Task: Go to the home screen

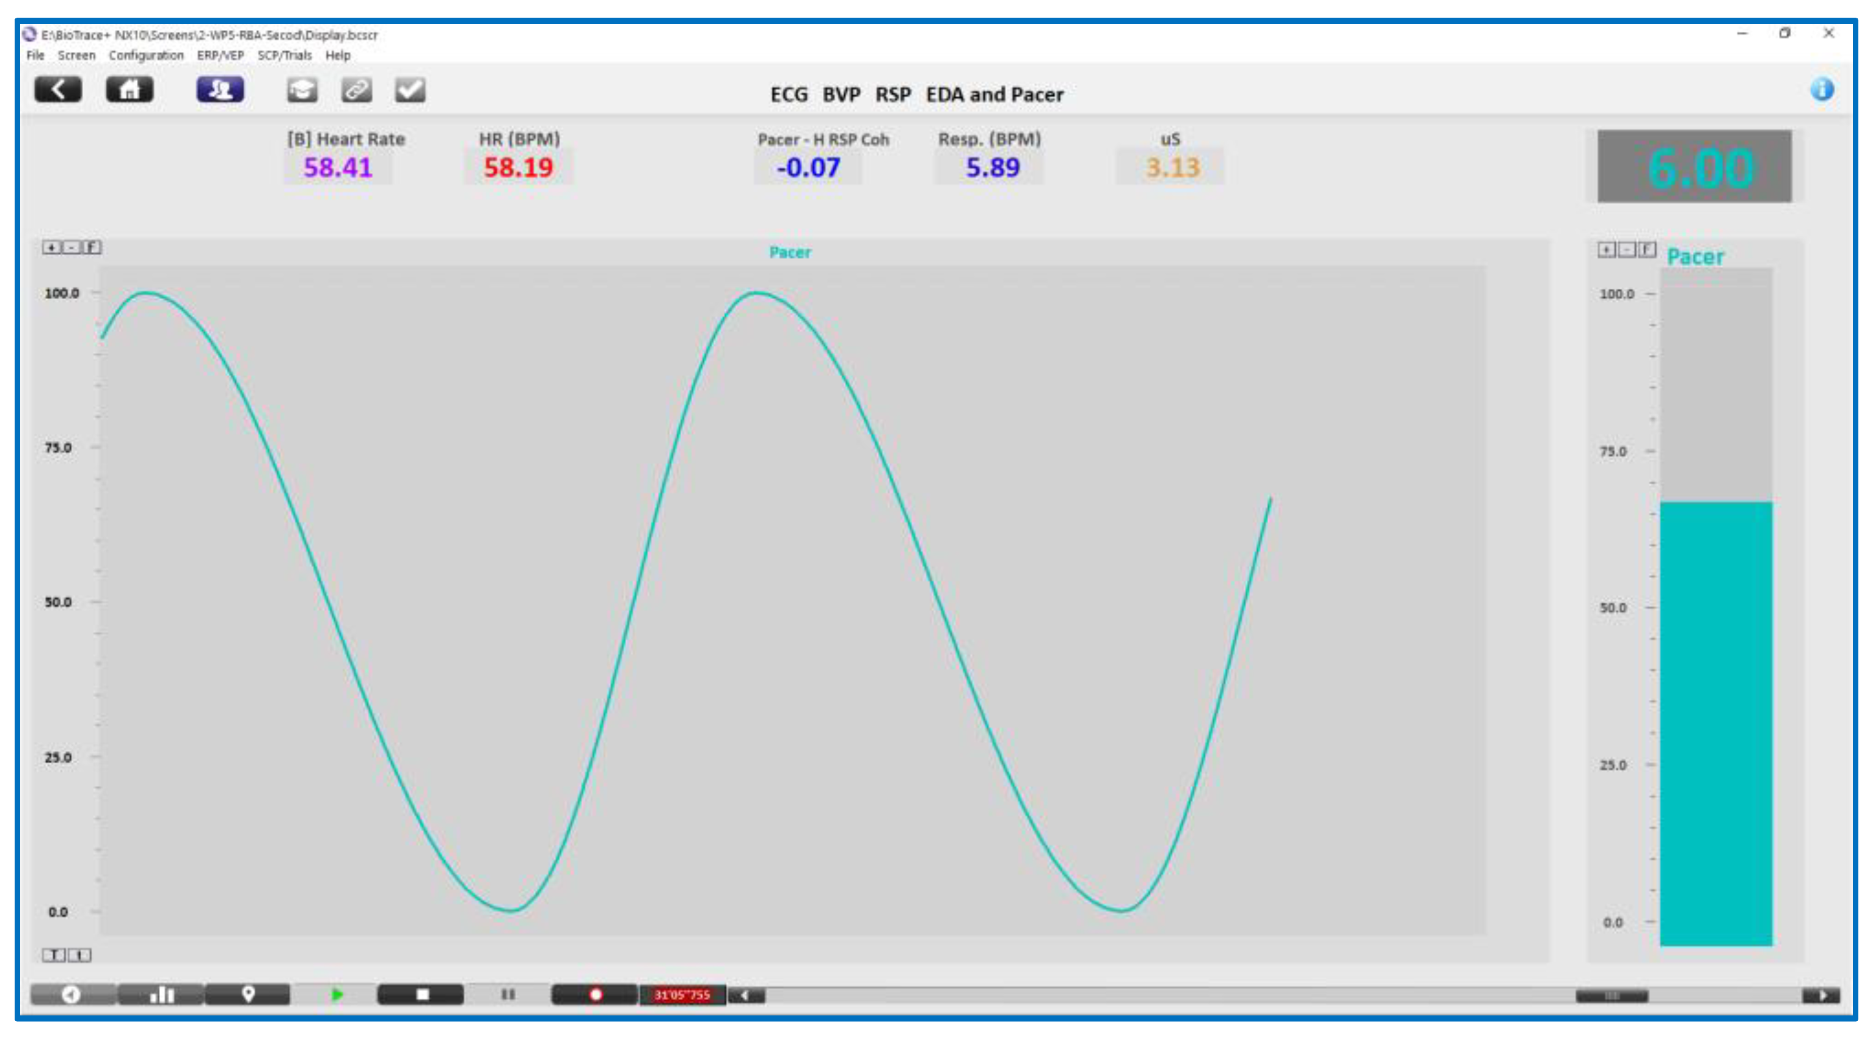Action: click(x=130, y=90)
